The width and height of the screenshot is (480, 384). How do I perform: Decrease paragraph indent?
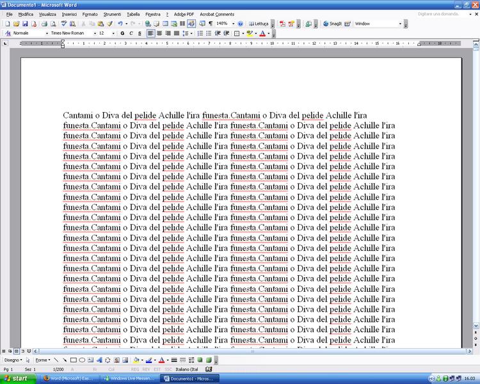(218, 33)
